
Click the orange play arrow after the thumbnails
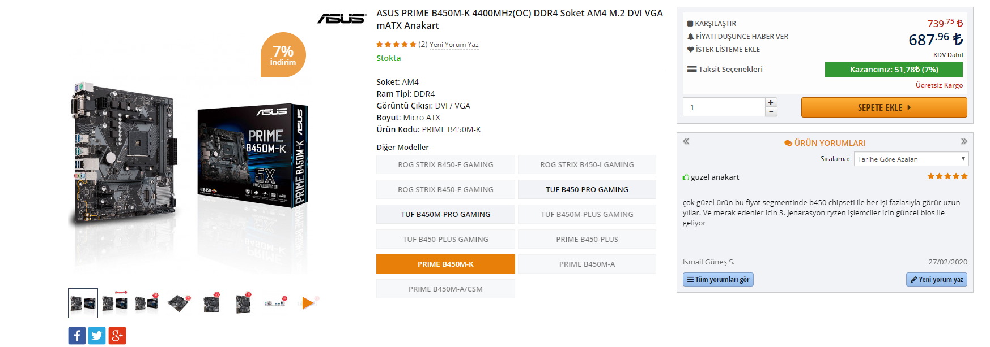(x=308, y=303)
